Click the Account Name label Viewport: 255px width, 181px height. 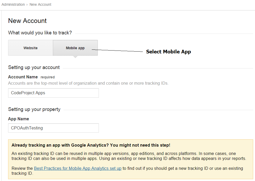tap(23, 77)
